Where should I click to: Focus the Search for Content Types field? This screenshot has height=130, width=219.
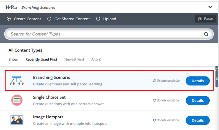[109, 34]
